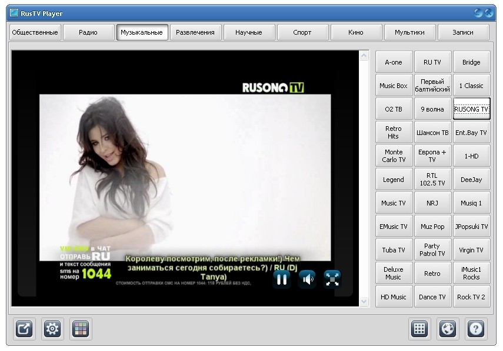Play the Deluxe Music channel

394,274
